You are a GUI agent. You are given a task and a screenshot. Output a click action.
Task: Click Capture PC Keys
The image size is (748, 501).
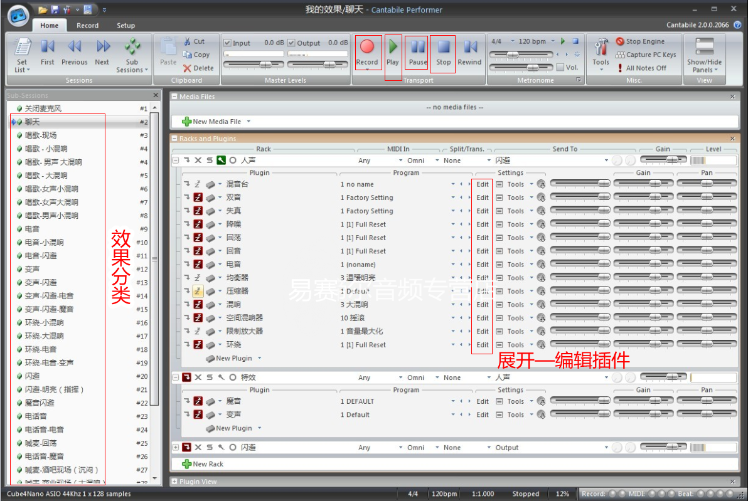click(x=646, y=55)
